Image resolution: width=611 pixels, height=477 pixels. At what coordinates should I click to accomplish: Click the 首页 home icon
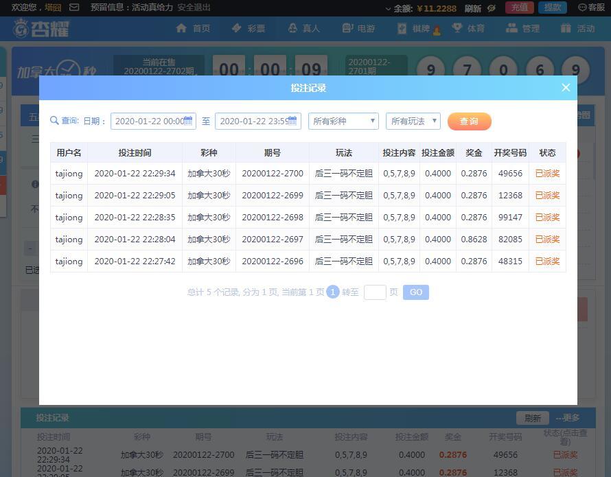point(181,28)
